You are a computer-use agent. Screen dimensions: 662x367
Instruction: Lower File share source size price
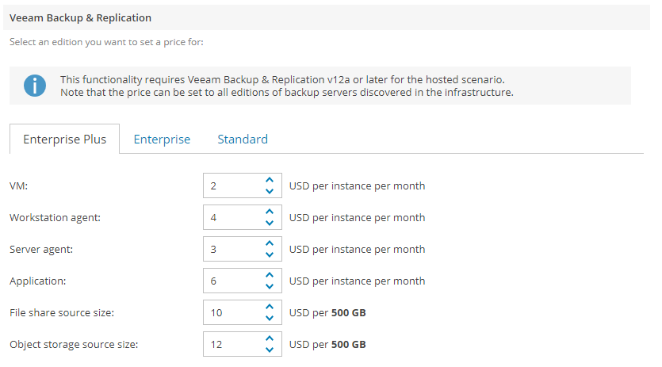tap(270, 318)
